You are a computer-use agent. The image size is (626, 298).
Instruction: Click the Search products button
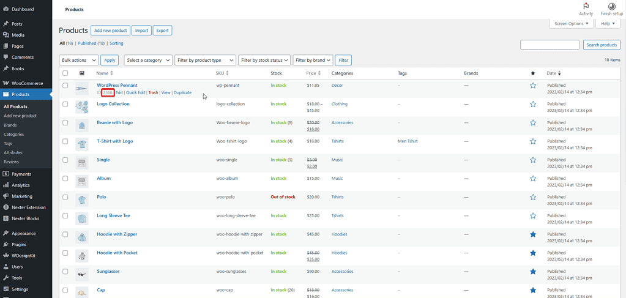(x=602, y=45)
